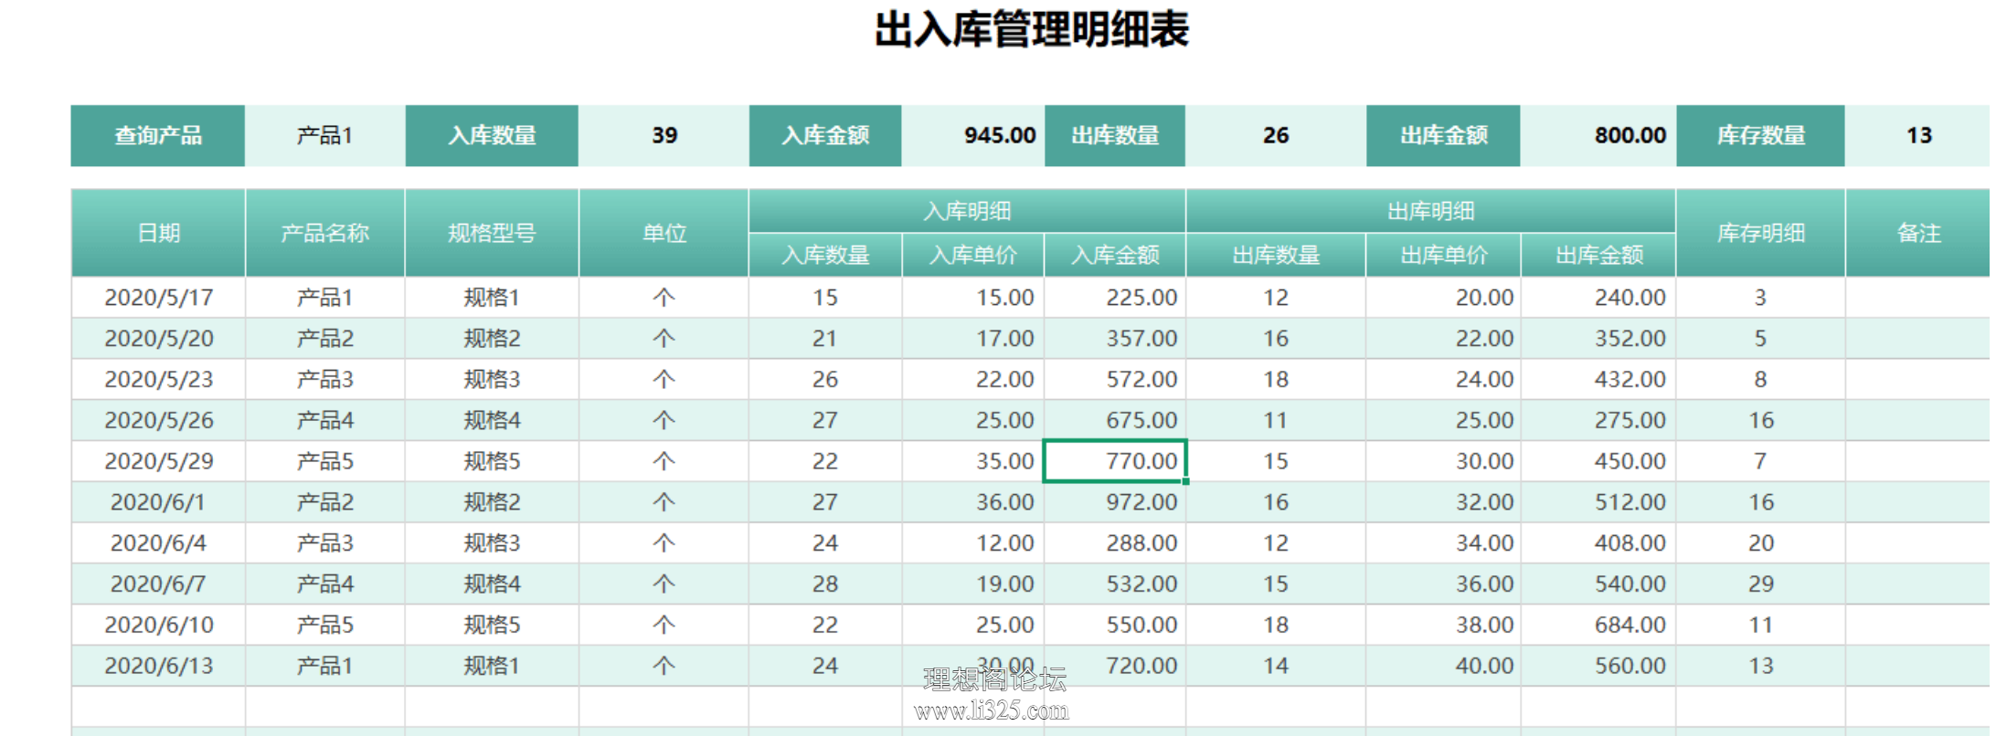Select the 产品名称 column header
1996x736 pixels.
click(x=324, y=233)
